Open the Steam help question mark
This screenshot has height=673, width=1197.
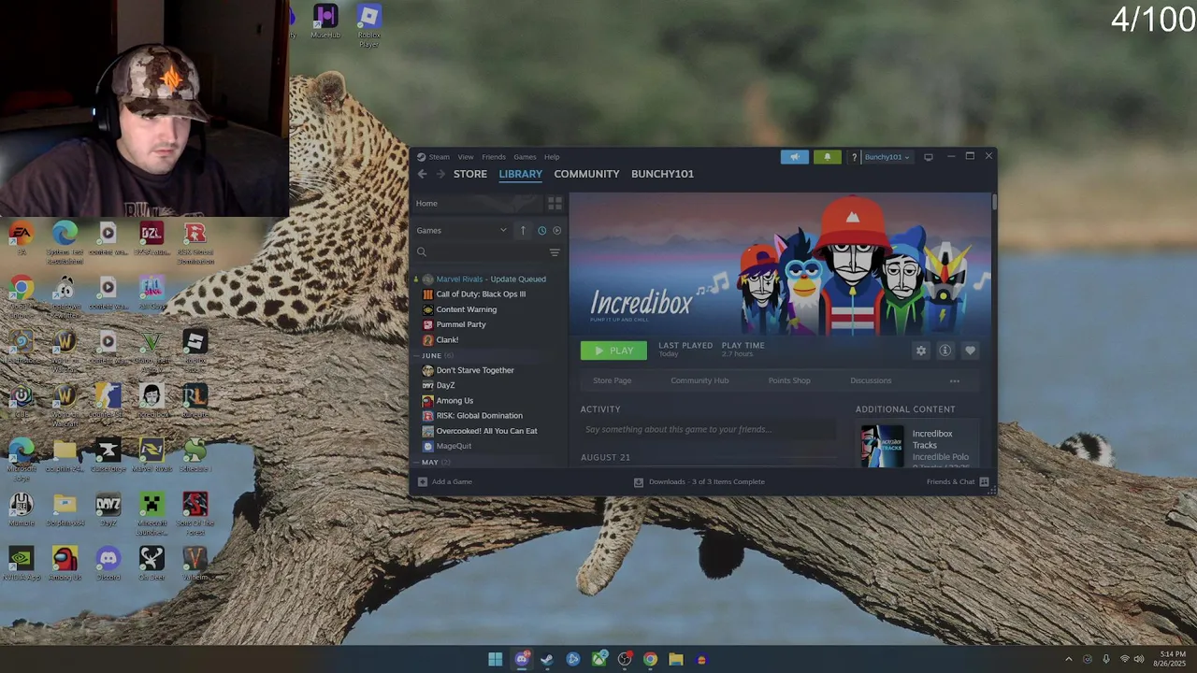(854, 157)
